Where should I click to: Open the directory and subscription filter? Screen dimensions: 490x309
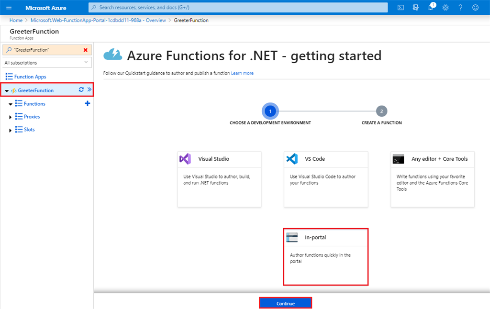(416, 7)
